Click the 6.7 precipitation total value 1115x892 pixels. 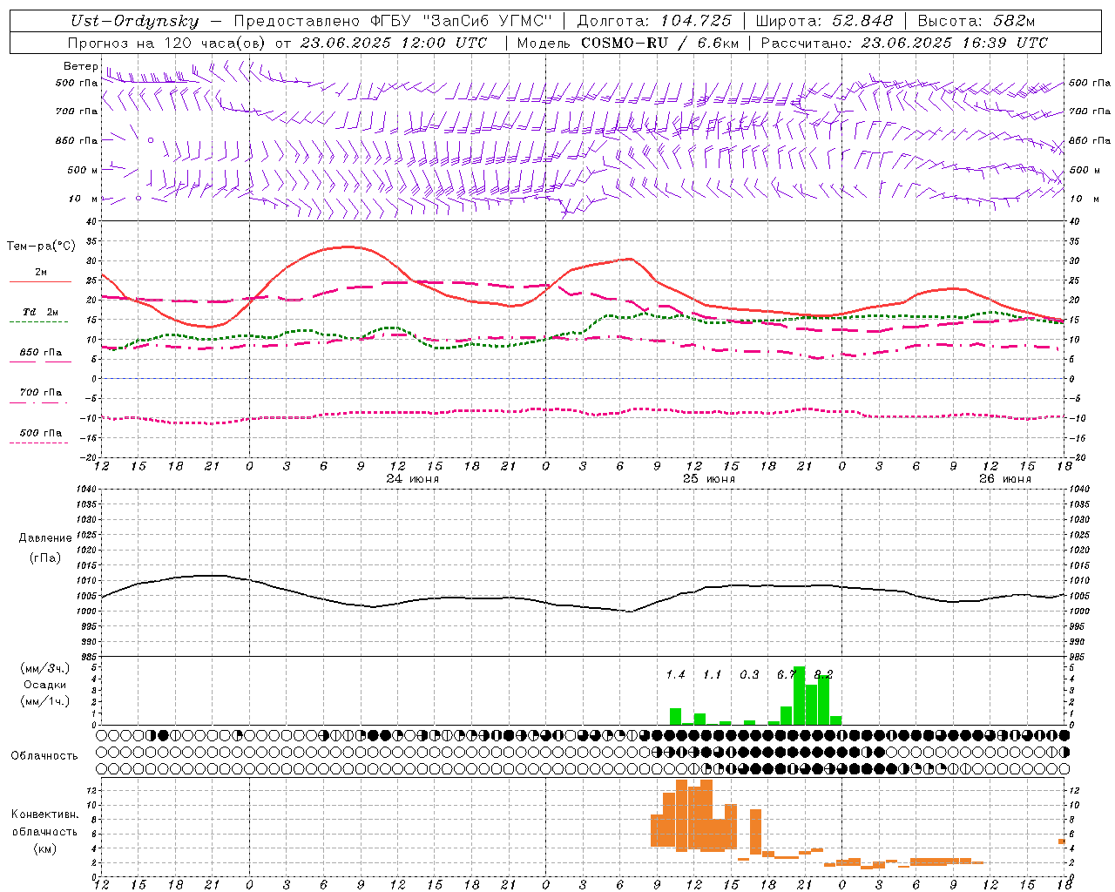click(x=786, y=674)
